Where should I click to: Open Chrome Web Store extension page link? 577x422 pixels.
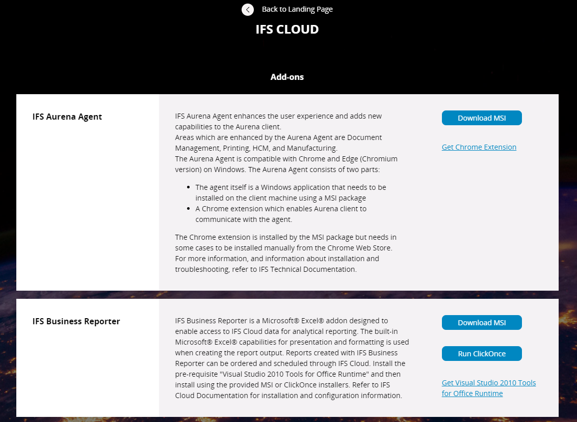click(479, 147)
